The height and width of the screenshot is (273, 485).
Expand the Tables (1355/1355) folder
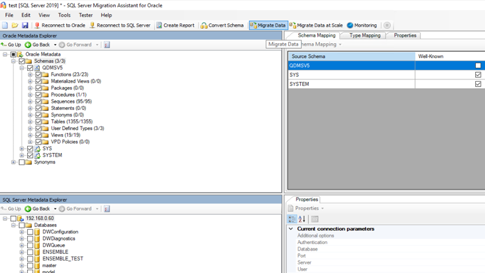tap(30, 122)
